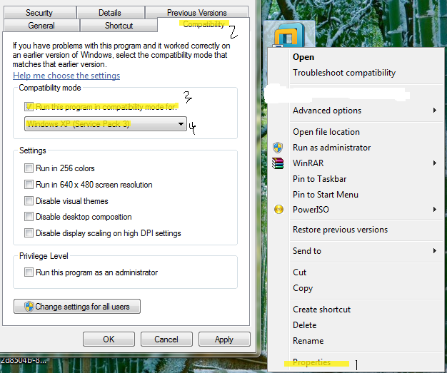Enable Run in 256 colors
The image size is (447, 373).
(x=29, y=168)
